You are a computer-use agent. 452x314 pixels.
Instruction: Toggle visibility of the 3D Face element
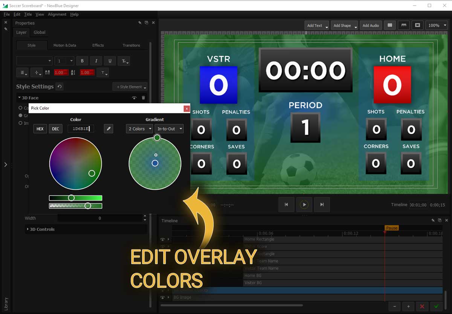pyautogui.click(x=134, y=98)
